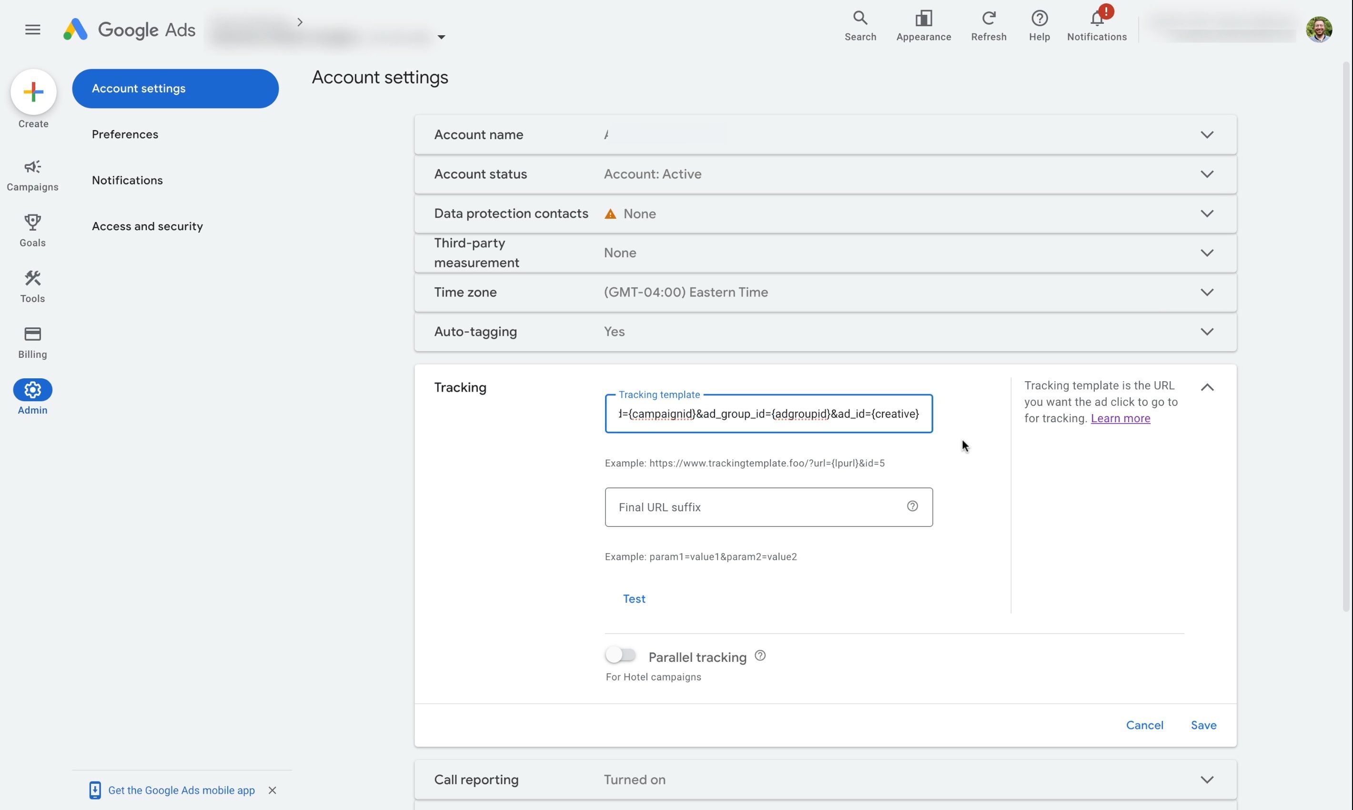Viewport: 1353px width, 810px height.
Task: Open Billing in the sidebar
Action: (x=32, y=343)
